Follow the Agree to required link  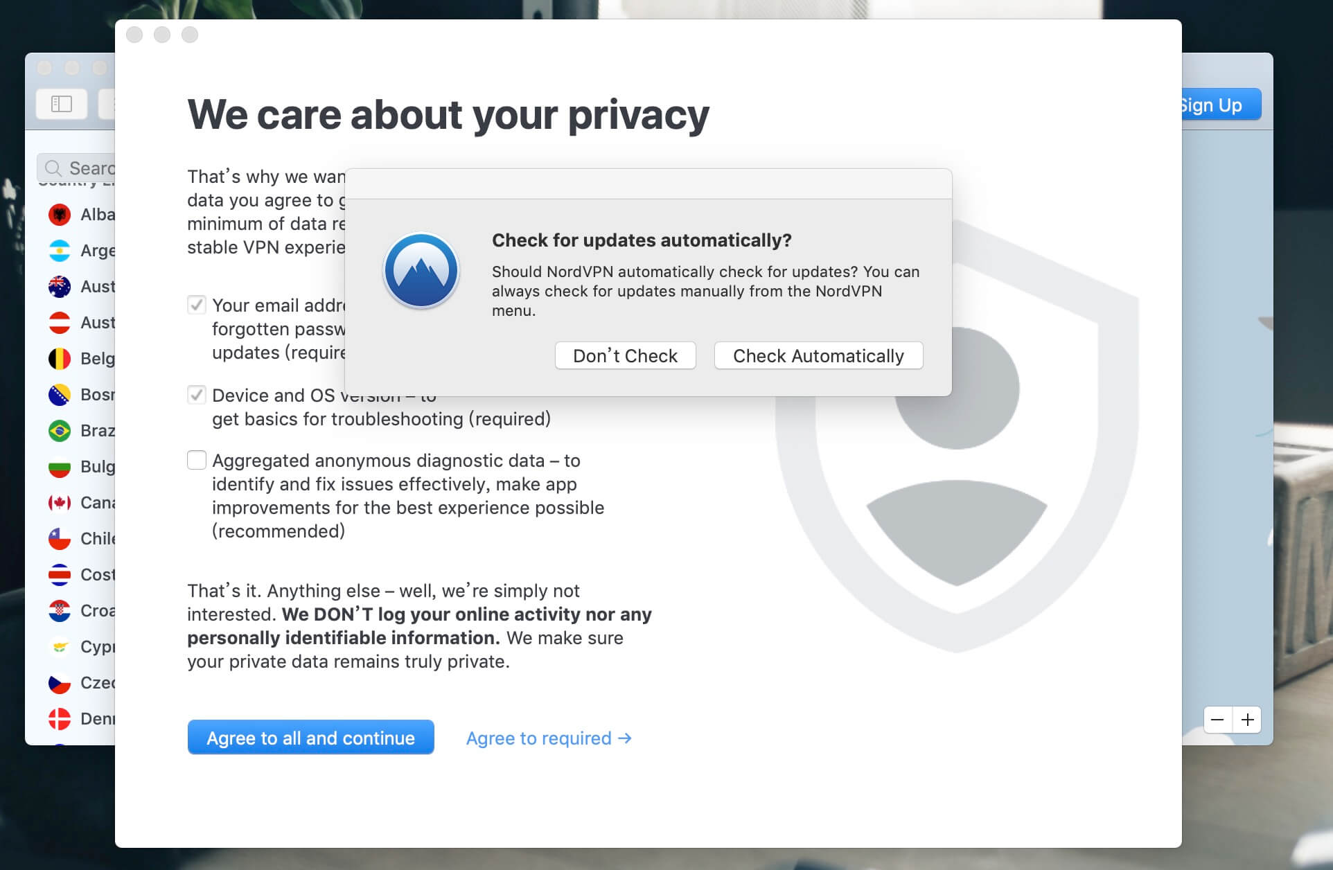point(549,738)
